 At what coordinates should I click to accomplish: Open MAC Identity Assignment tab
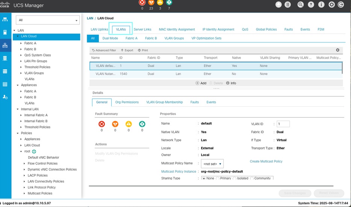click(x=177, y=29)
